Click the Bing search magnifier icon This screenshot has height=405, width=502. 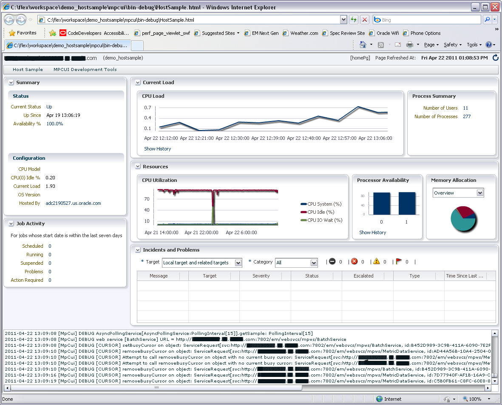pos(487,20)
